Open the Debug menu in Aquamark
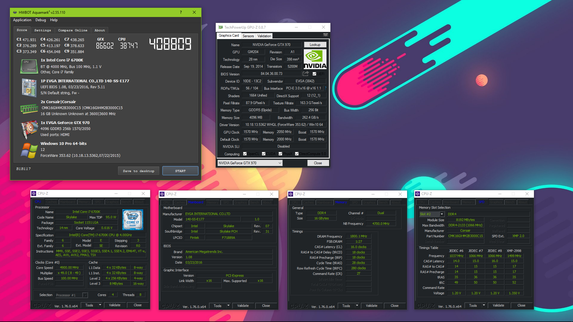Viewport: 573px width, 322px height. tap(41, 20)
